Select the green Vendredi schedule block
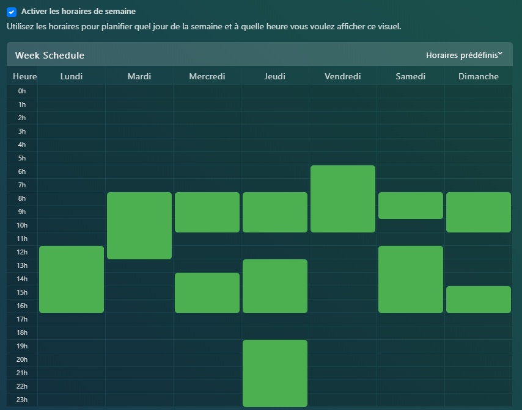522x410 pixels. 343,199
